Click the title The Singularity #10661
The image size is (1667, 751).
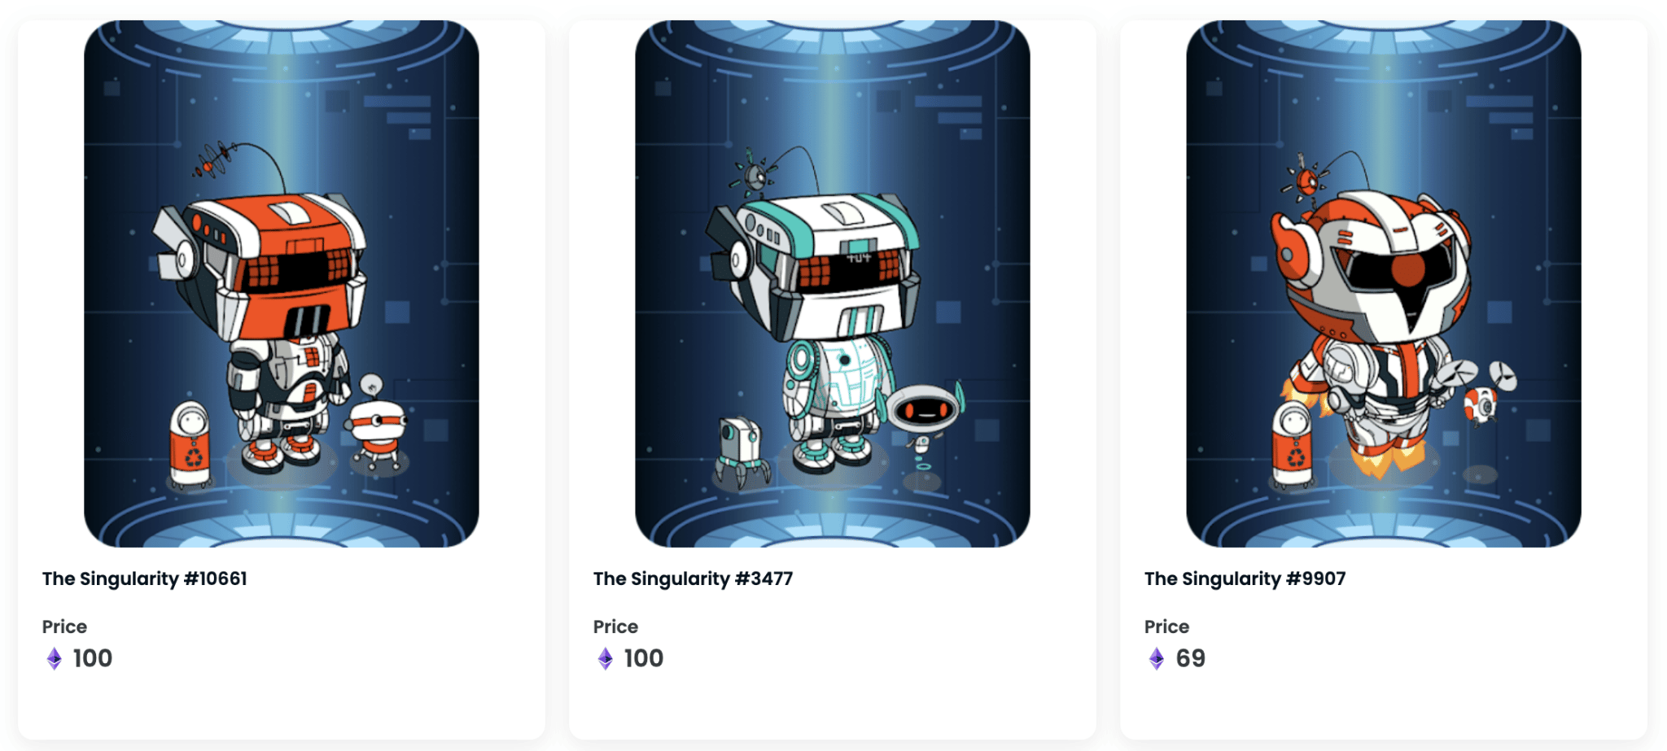click(x=144, y=579)
